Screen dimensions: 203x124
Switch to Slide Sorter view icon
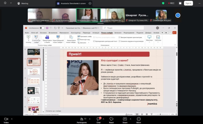click(x=142, y=114)
